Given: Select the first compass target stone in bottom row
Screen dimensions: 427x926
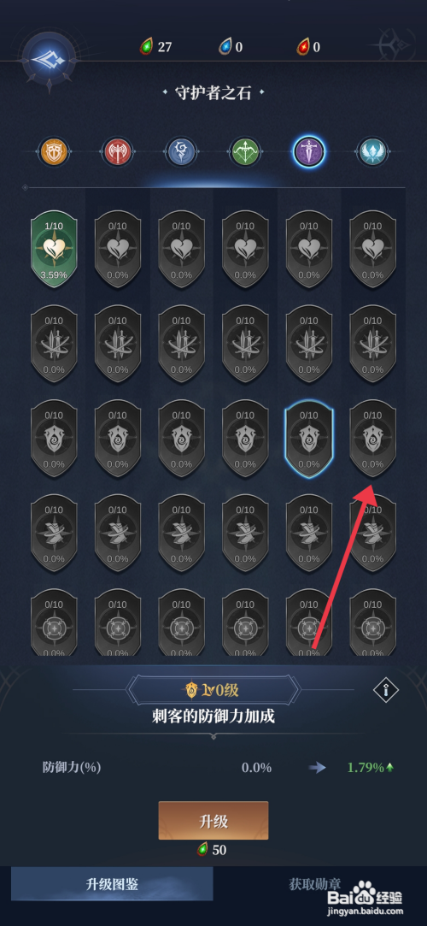Looking at the screenshot, I should pos(54,623).
